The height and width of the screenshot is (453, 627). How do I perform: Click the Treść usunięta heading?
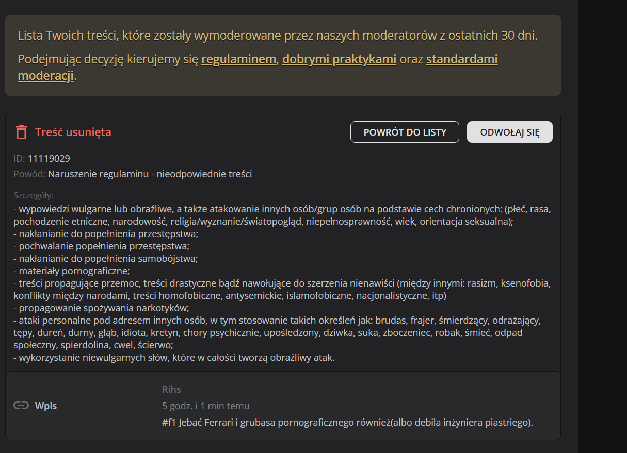coord(73,132)
